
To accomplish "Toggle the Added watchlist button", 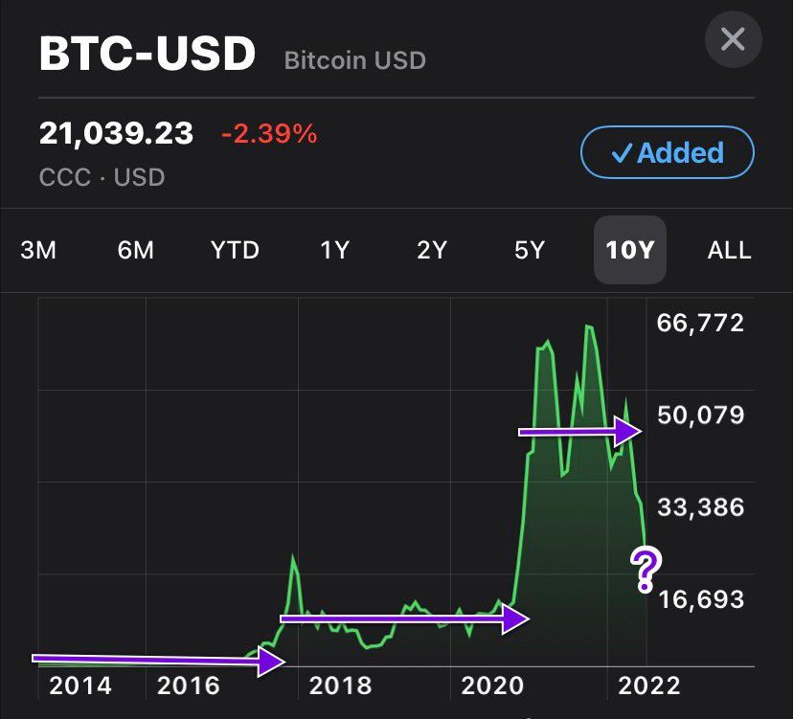I will pyautogui.click(x=667, y=153).
